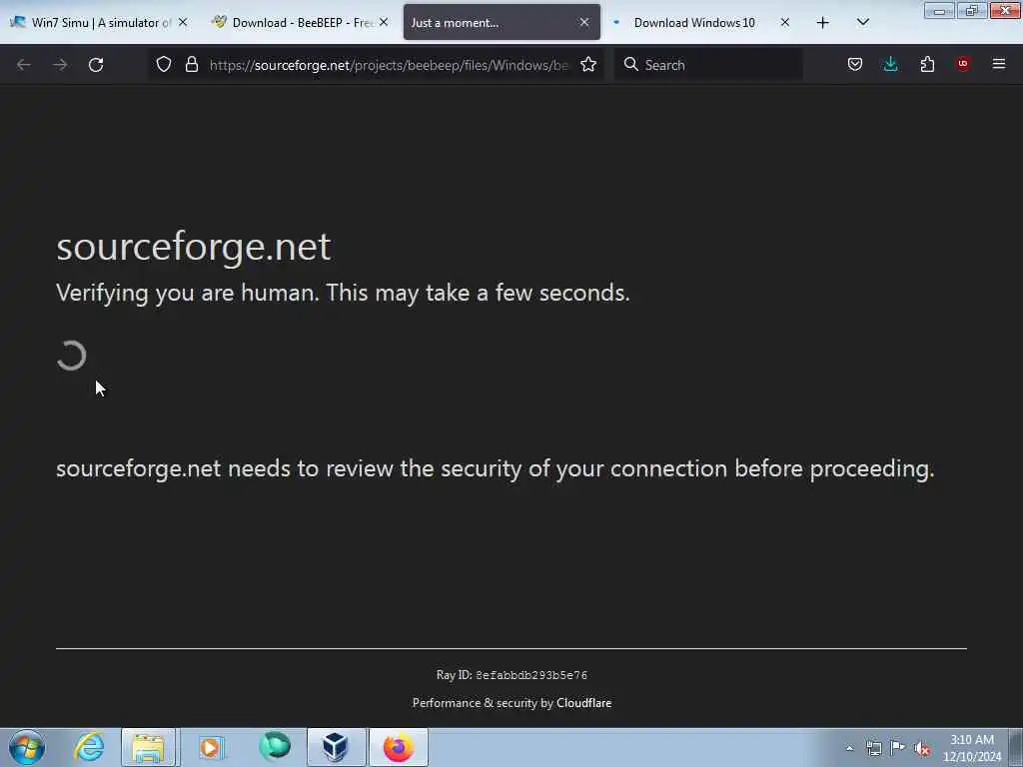This screenshot has width=1023, height=767.
Task: Open tracking protection shield icon
Action: [164, 65]
